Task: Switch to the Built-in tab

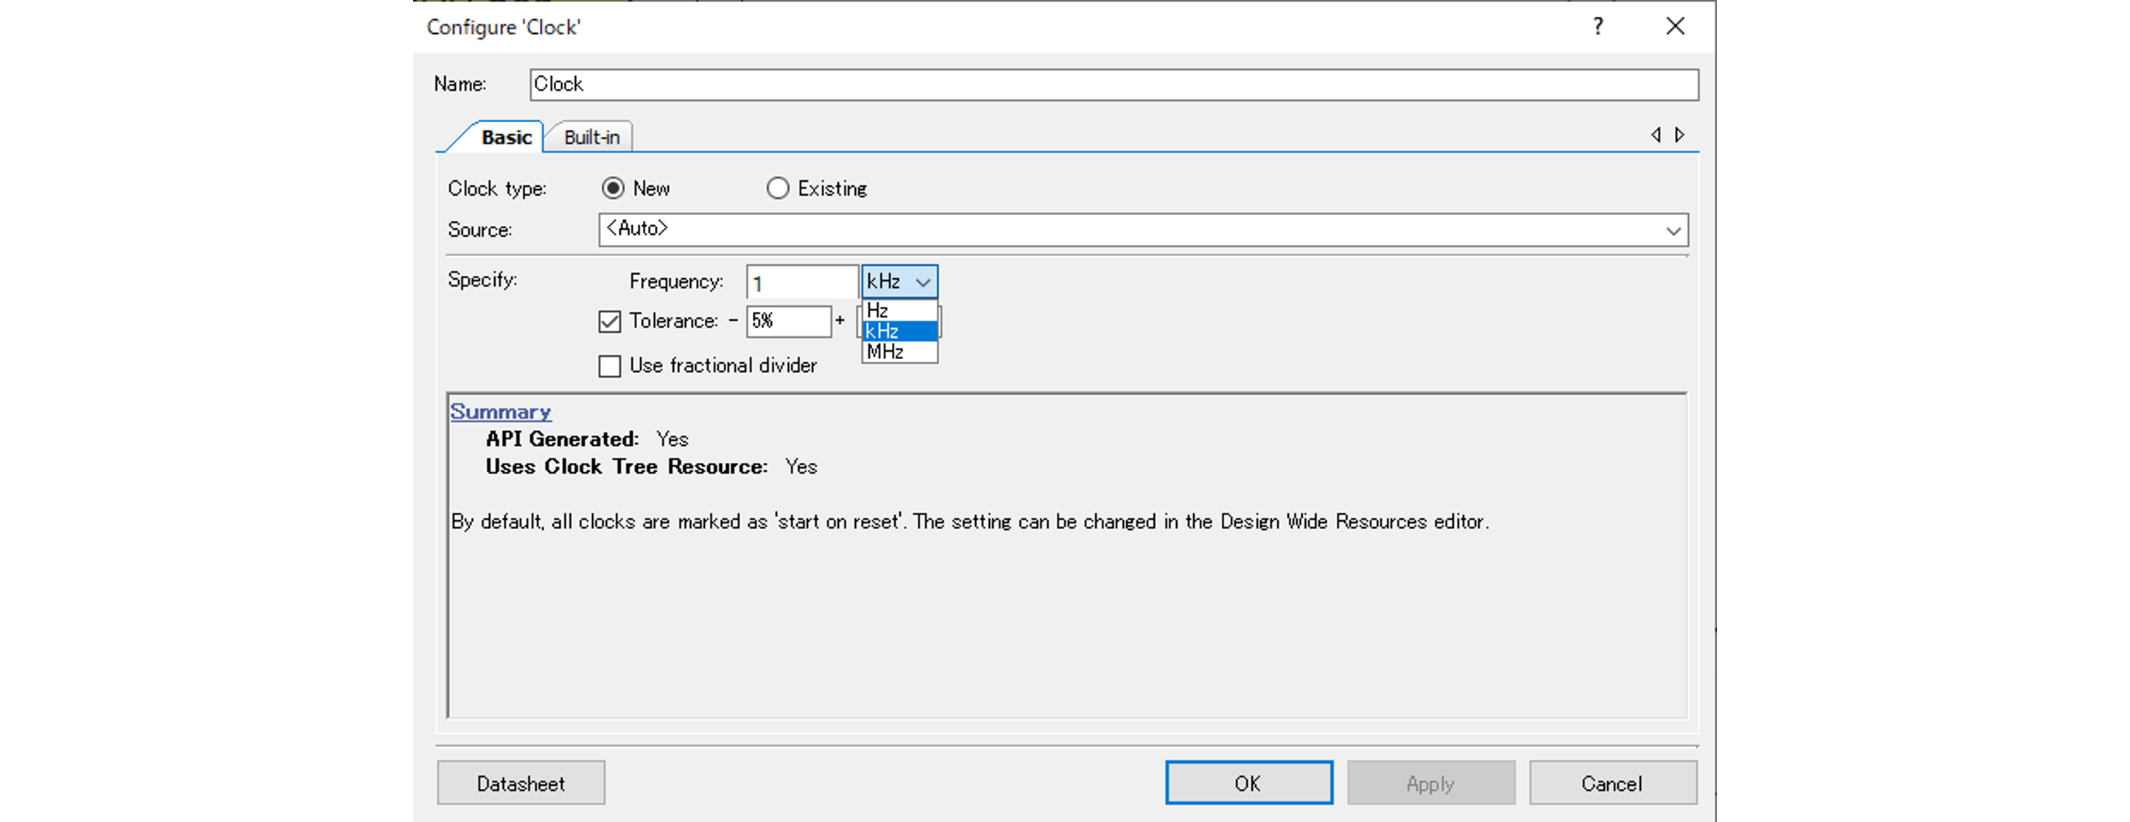Action: coord(591,137)
